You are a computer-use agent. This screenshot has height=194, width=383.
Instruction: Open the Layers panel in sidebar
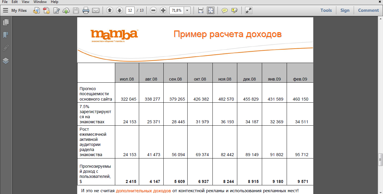[x=6, y=61]
